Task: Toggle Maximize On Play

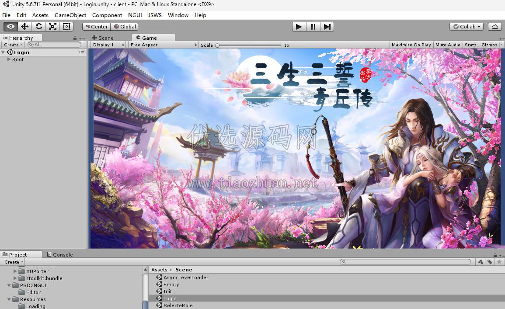Action: (411, 45)
